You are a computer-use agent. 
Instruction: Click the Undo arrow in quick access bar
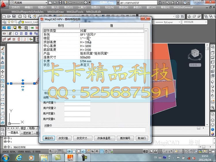pyautogui.click(x=70, y=2)
